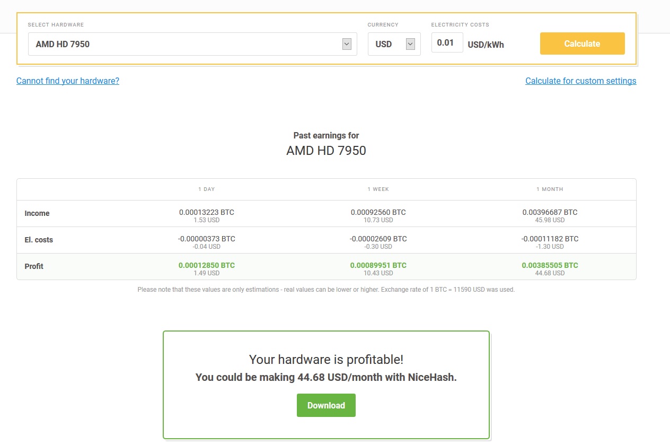Click the electricity costs input field
The height and width of the screenshot is (444, 670).
coord(447,42)
